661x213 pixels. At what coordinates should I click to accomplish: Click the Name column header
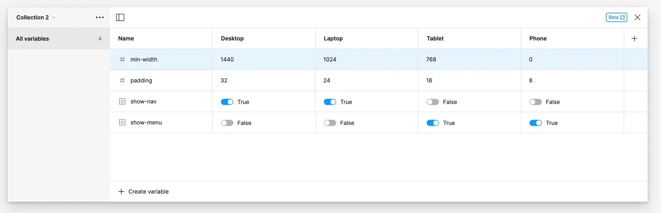(161, 38)
